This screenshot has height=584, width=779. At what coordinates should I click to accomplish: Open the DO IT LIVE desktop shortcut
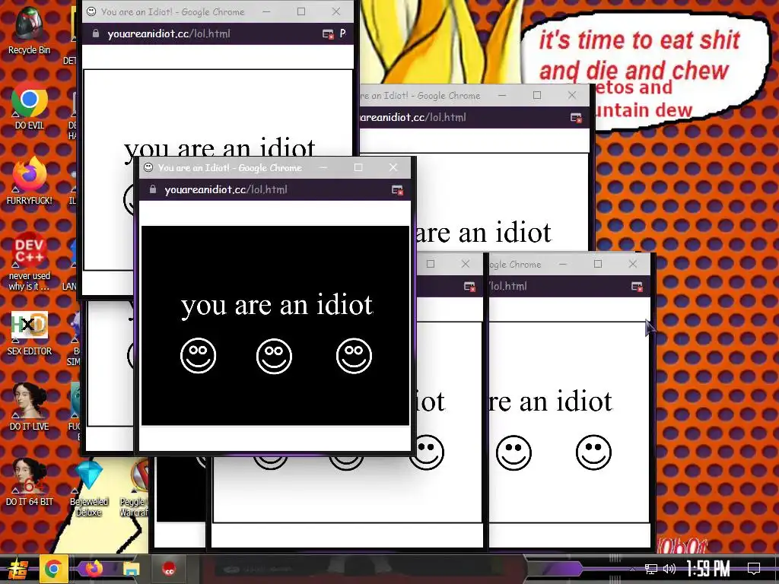pyautogui.click(x=29, y=408)
